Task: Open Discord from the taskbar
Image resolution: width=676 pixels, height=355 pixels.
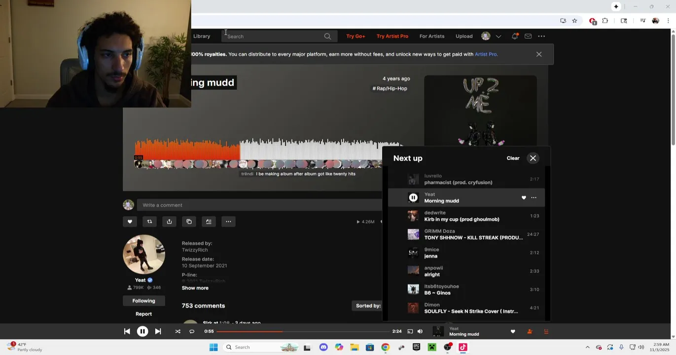Action: pyautogui.click(x=323, y=347)
